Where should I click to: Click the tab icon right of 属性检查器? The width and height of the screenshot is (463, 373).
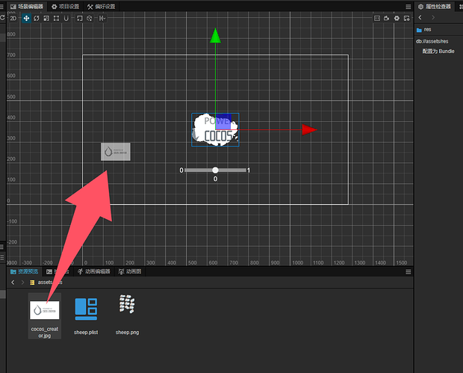click(461, 7)
